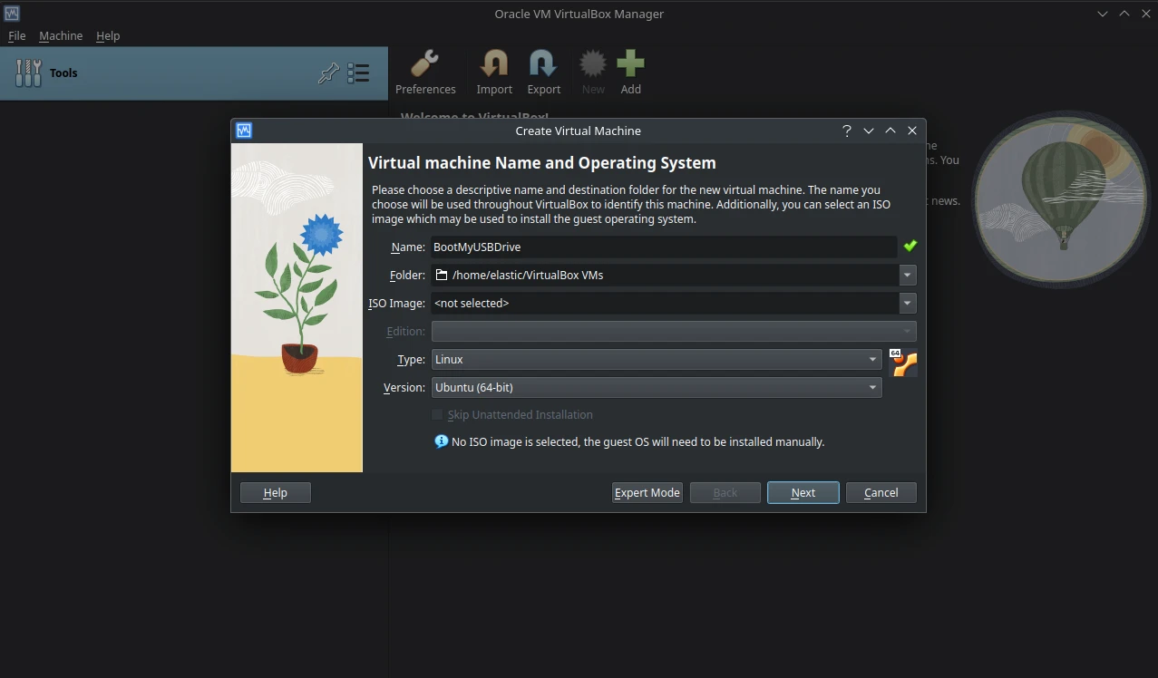Viewport: 1158px width, 678px height.
Task: Click the green checkmark next to Name
Action: pos(910,247)
